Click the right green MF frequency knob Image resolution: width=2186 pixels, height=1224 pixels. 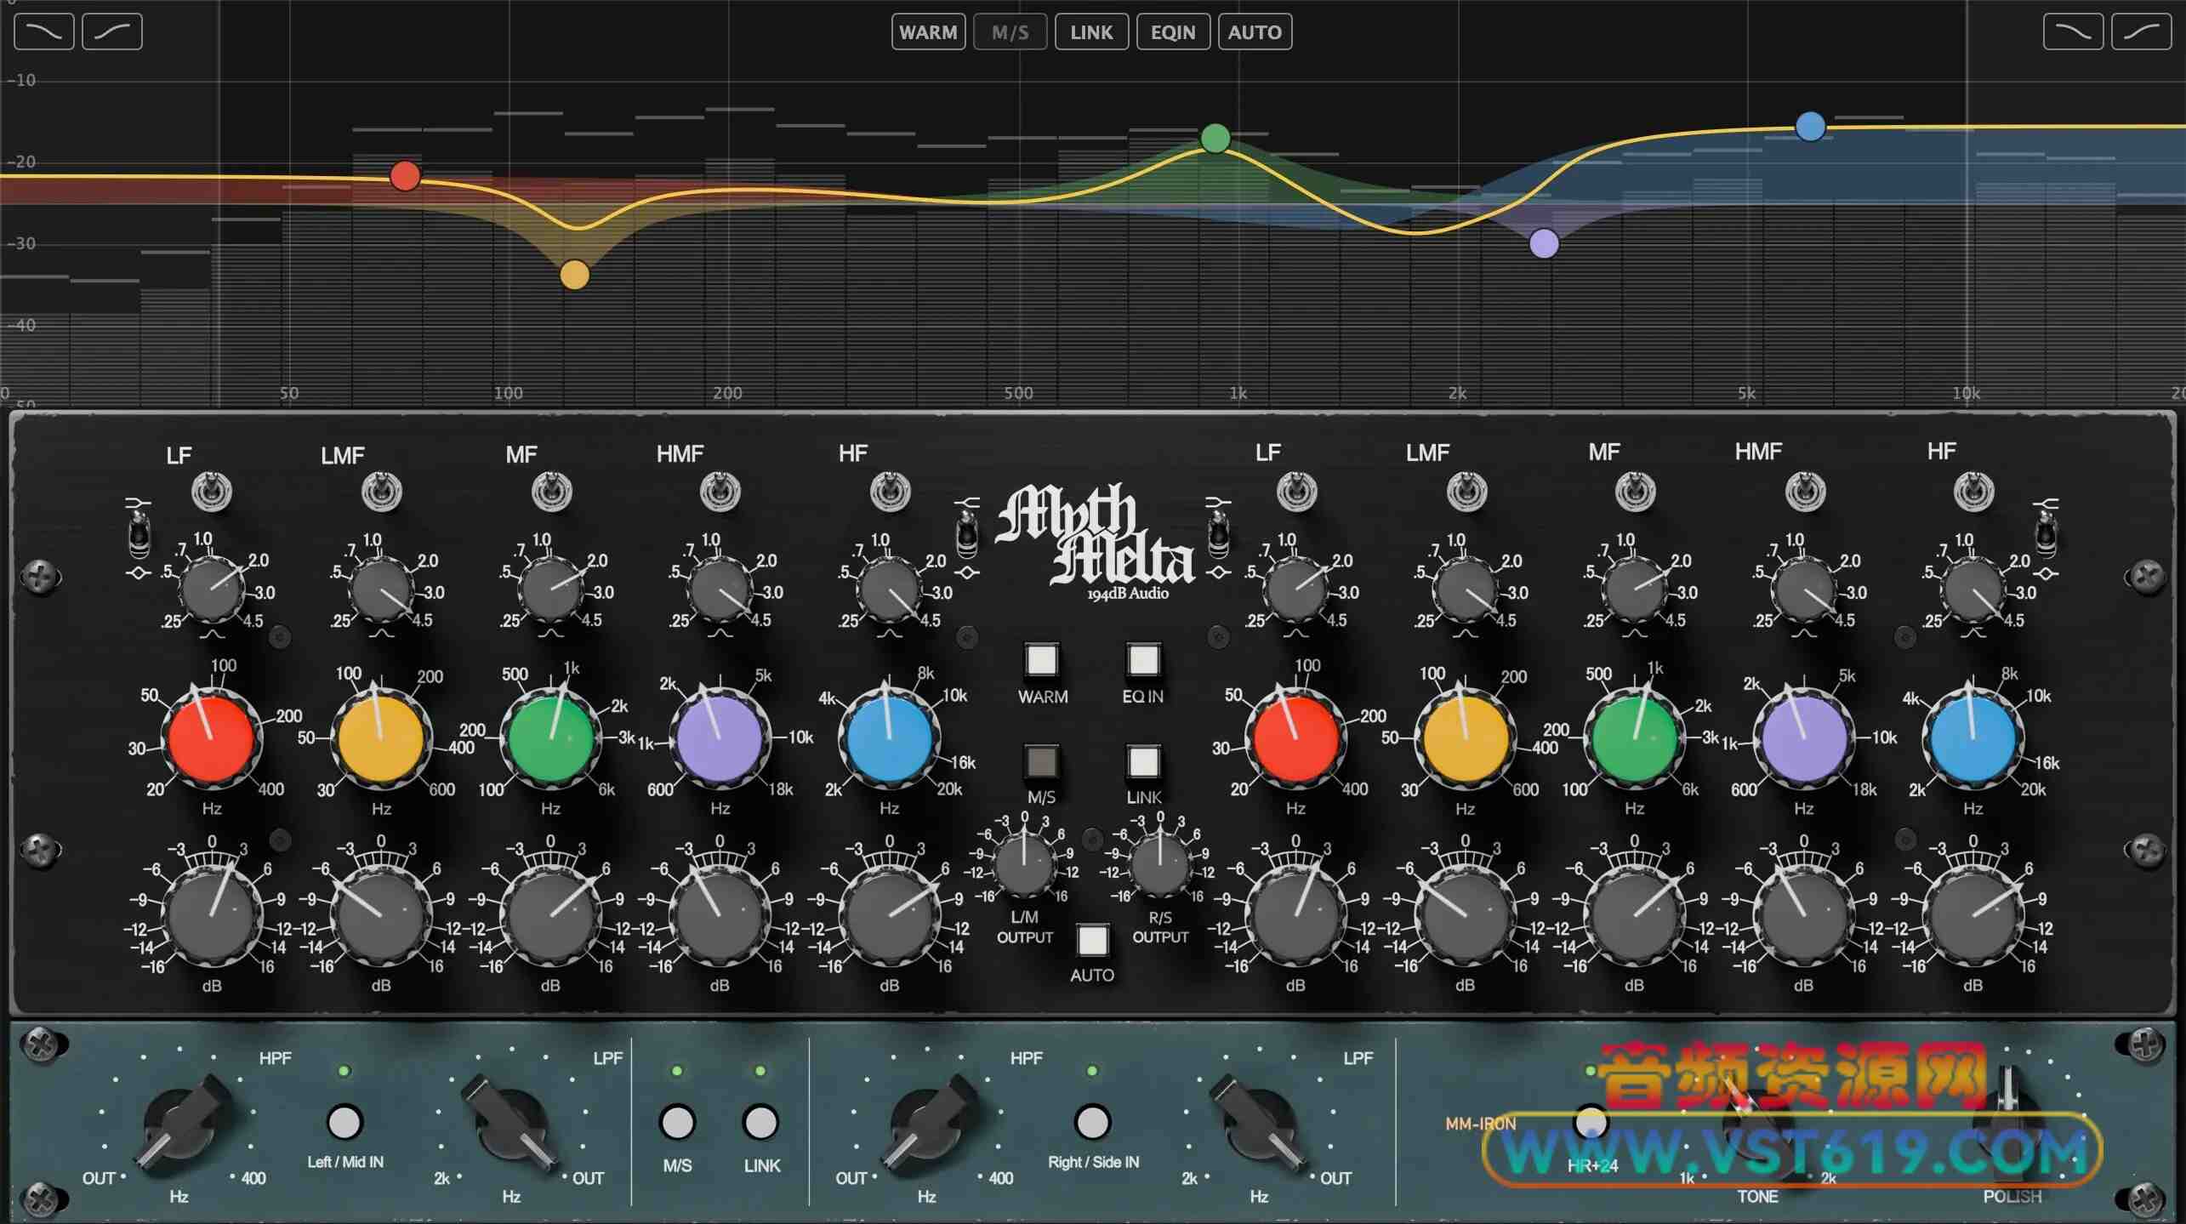1634,737
